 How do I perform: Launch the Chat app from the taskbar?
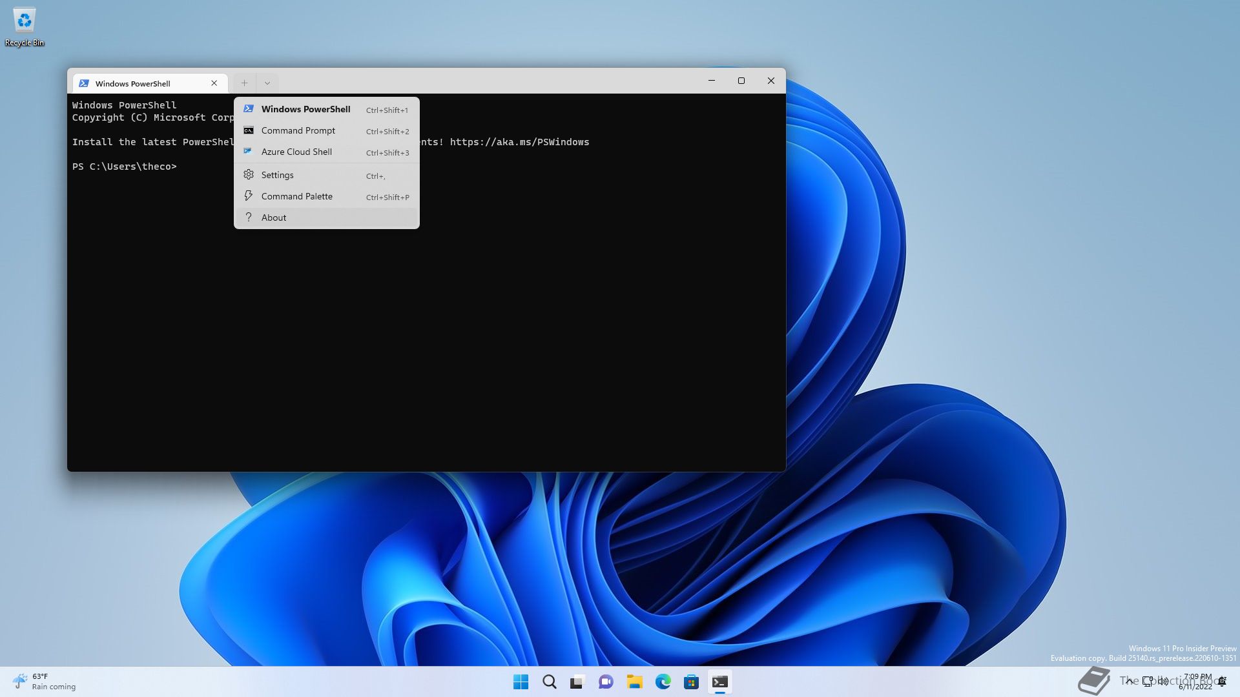coord(606,682)
